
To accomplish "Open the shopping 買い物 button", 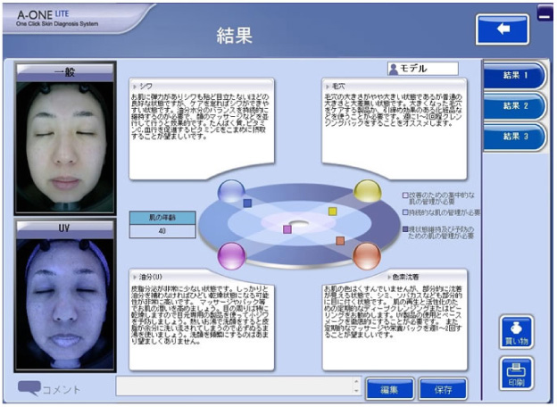I will (517, 332).
